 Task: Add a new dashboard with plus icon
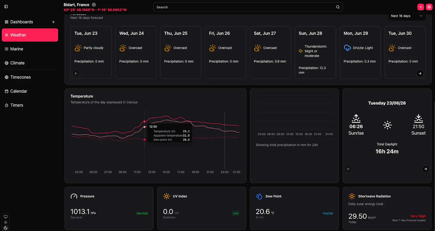tap(53, 22)
